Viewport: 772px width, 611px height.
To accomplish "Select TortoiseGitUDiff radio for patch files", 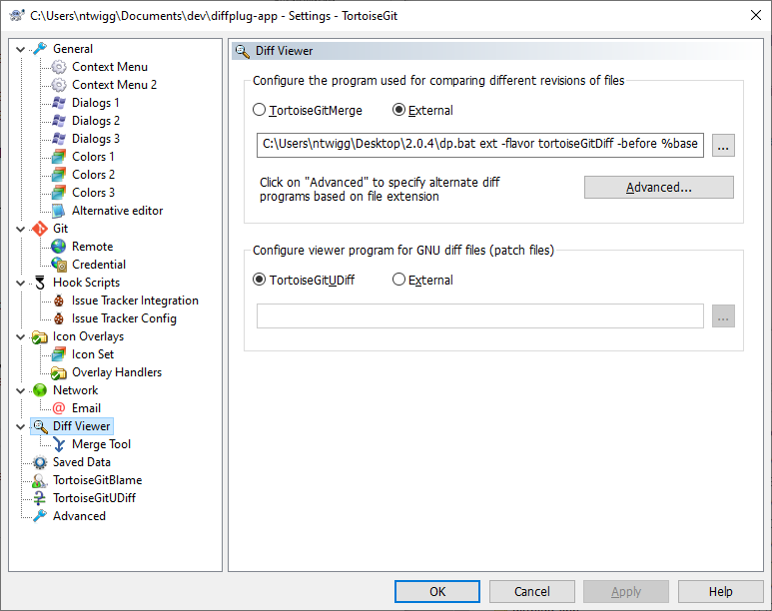I will pos(259,280).
